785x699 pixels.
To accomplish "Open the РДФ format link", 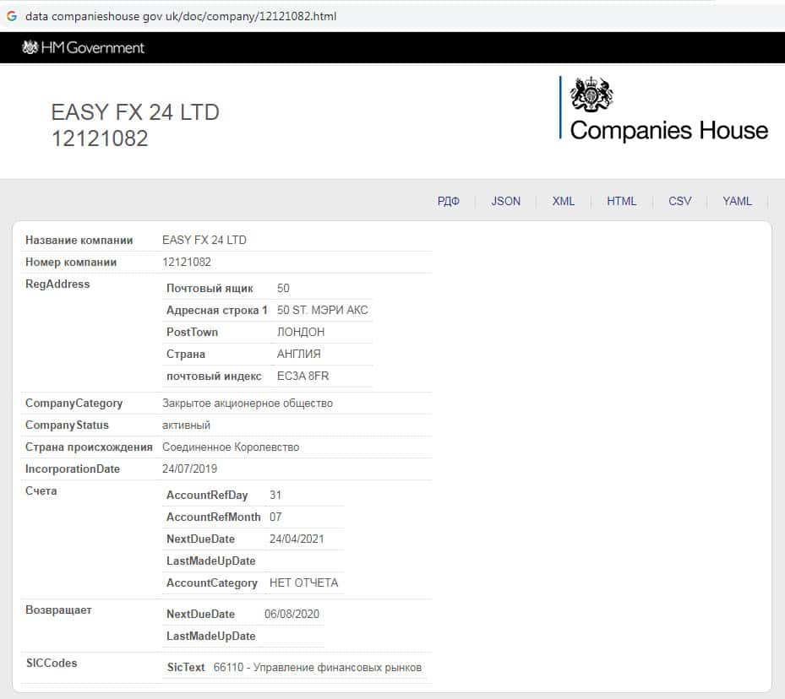I will click(448, 201).
